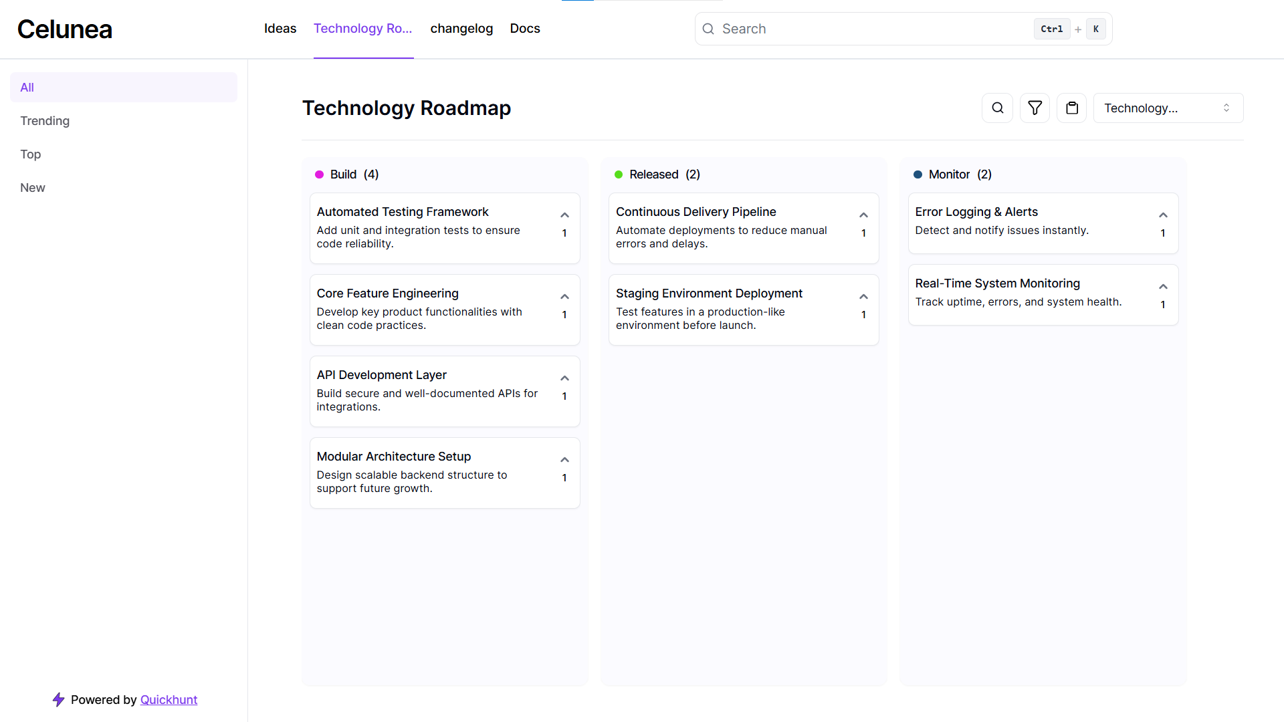Click vote count of Modular Architecture Setup
1284x722 pixels.
564,478
